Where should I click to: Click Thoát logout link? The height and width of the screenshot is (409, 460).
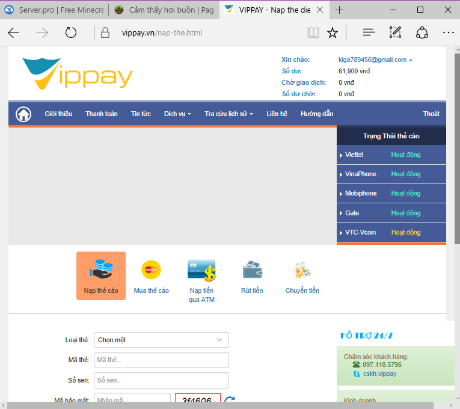click(x=431, y=114)
